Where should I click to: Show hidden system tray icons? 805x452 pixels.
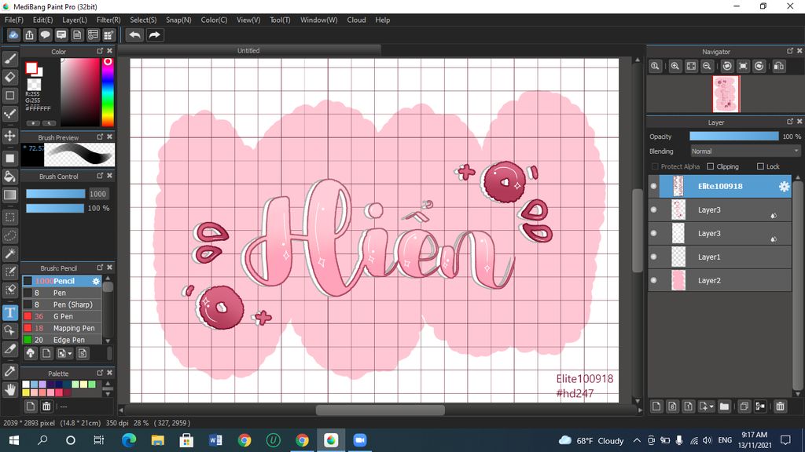[637, 440]
